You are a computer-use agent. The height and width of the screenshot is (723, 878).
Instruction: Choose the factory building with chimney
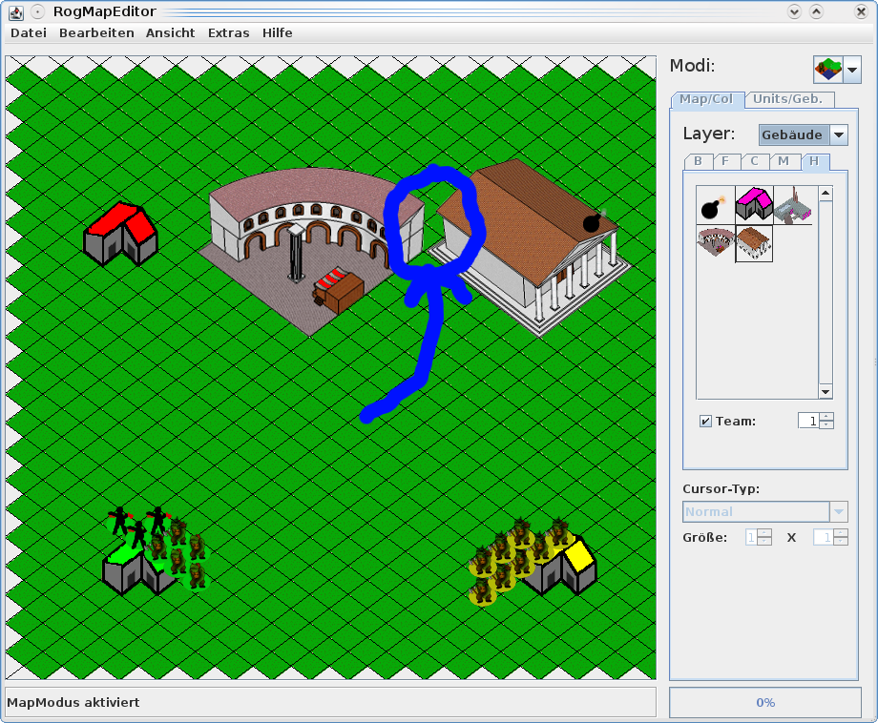click(x=792, y=205)
